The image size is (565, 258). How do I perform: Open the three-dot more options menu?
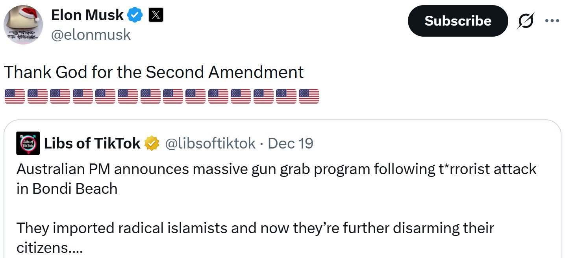[x=552, y=21]
